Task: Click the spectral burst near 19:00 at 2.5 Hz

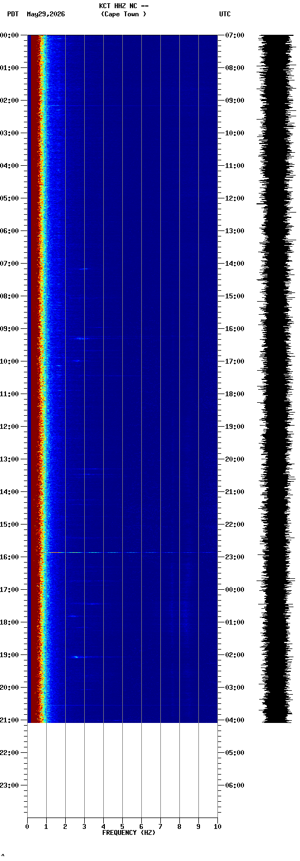Action: point(76,657)
